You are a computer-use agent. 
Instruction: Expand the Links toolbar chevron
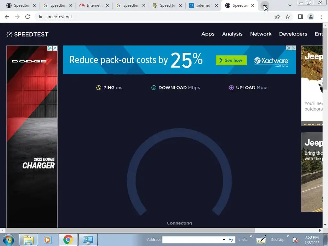[x=251, y=237]
